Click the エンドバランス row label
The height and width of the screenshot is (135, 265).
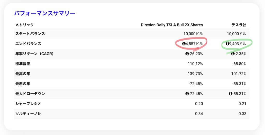click(28, 44)
